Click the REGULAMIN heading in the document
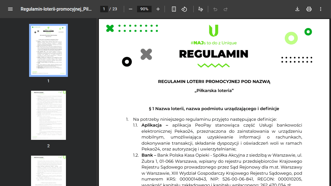This screenshot has width=331, height=186. point(214,54)
